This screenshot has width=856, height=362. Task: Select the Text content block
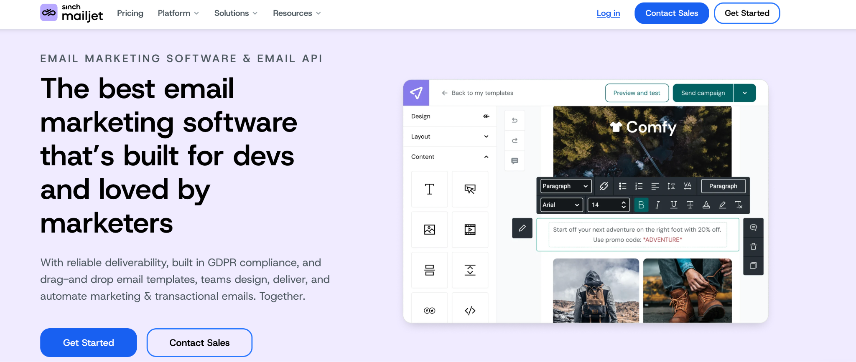click(x=430, y=189)
